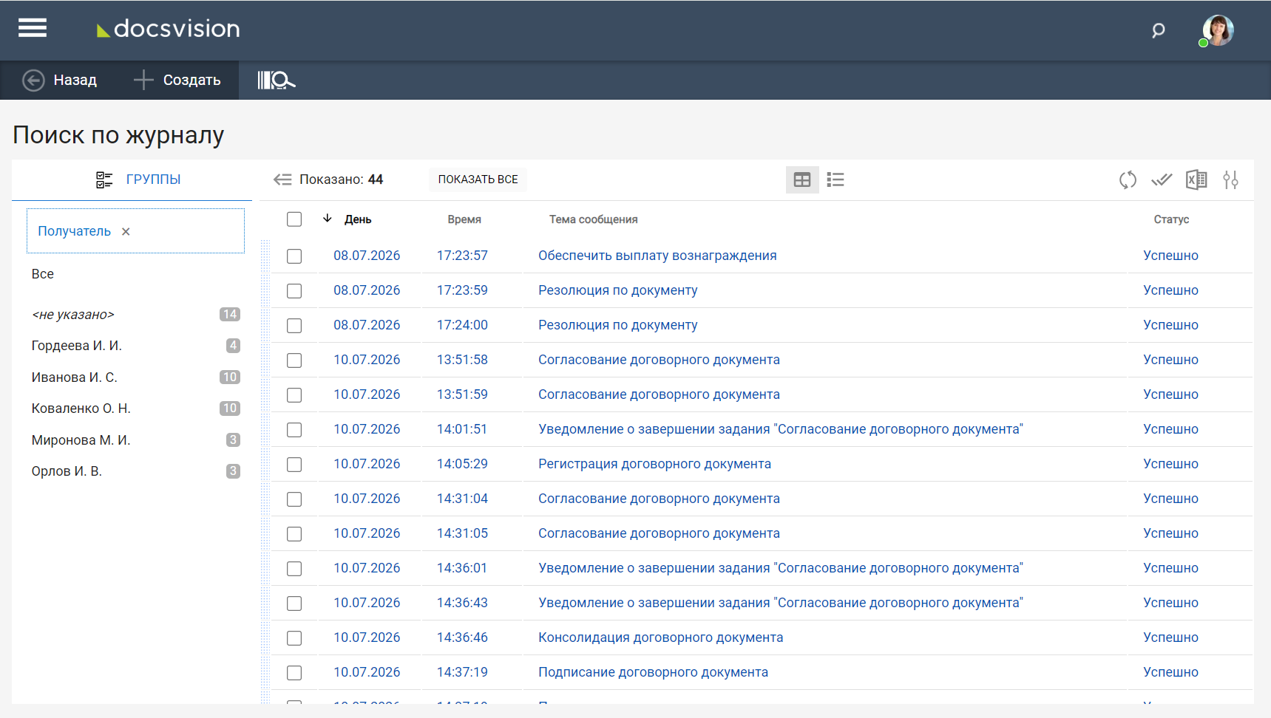Remove the Получатель grouping filter
Image resolution: width=1271 pixels, height=718 pixels.
click(x=126, y=232)
